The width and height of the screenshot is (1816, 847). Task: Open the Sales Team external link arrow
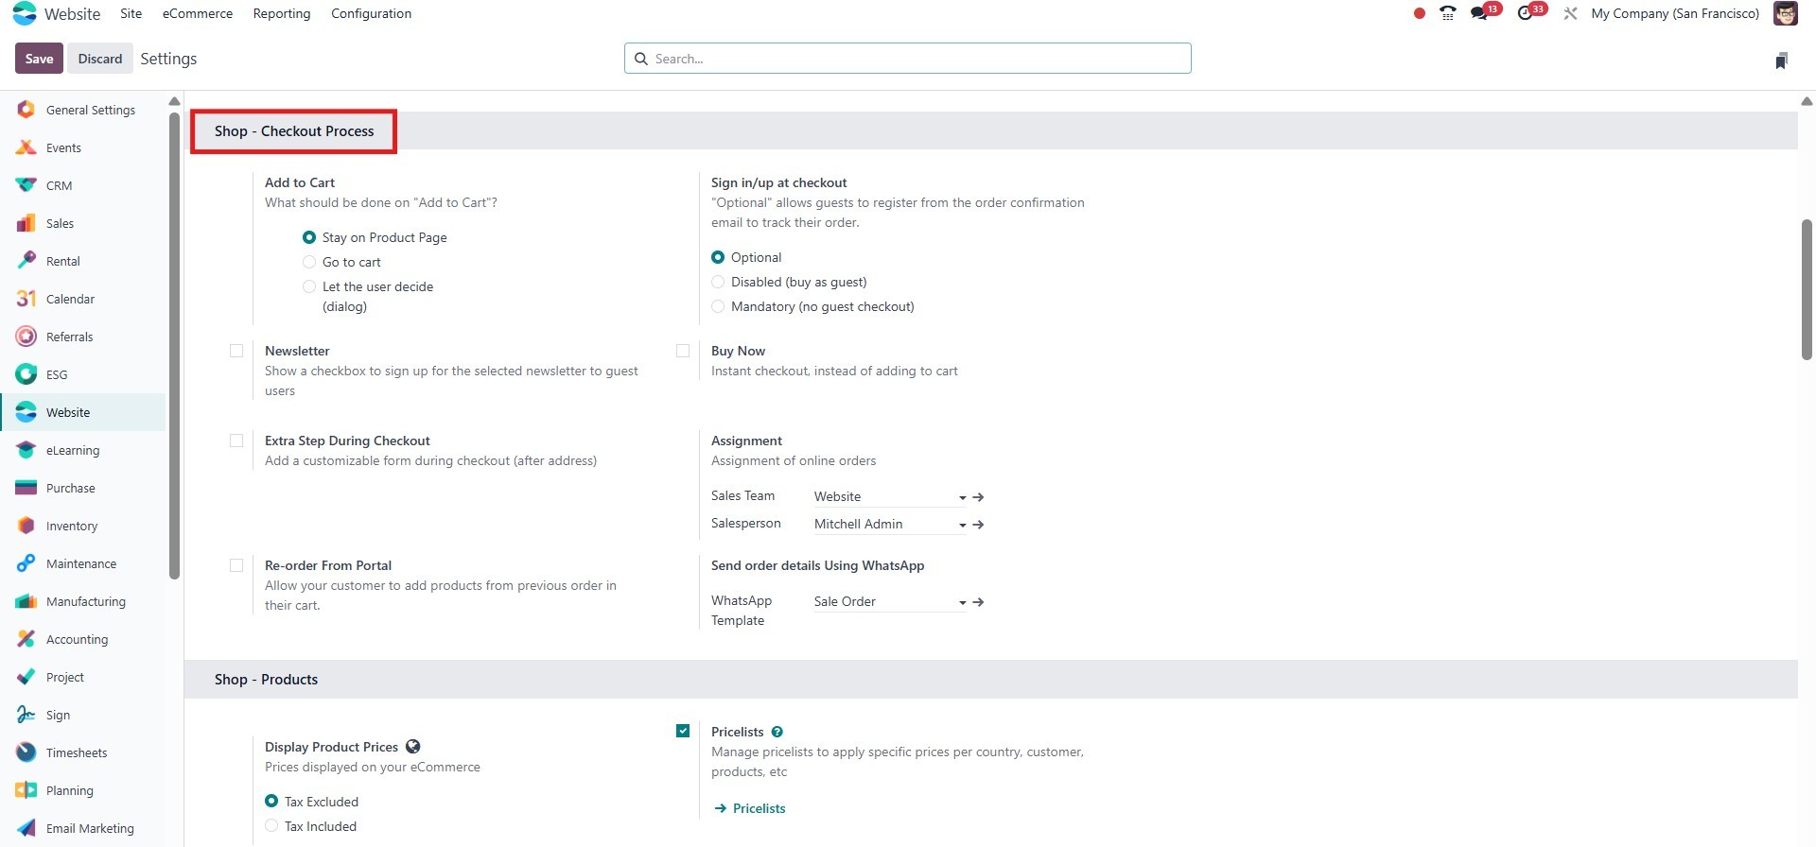[979, 497]
